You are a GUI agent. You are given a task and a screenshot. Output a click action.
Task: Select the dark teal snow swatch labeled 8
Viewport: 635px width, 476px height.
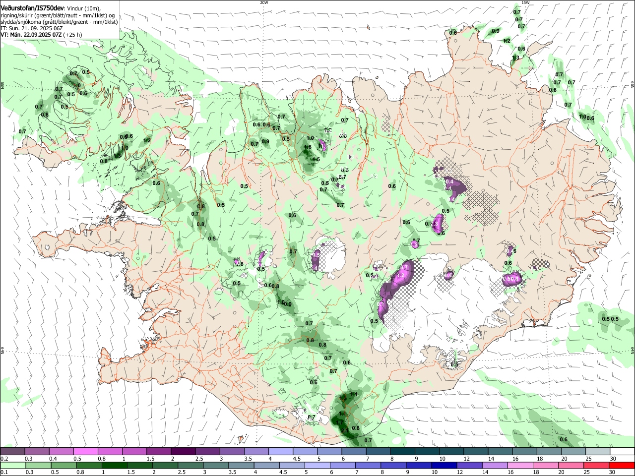(402, 452)
